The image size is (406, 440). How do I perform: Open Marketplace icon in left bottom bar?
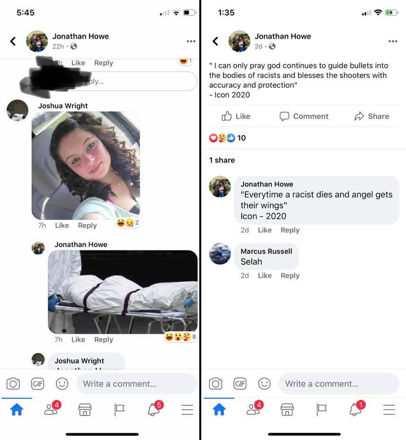pyautogui.click(x=85, y=410)
